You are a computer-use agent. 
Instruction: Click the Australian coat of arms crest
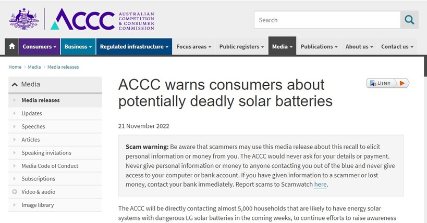tap(23, 19)
